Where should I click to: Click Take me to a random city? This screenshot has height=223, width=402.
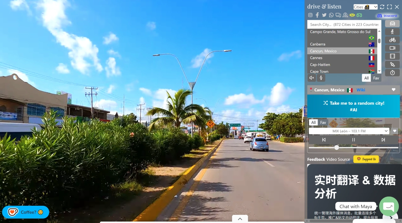click(353, 106)
